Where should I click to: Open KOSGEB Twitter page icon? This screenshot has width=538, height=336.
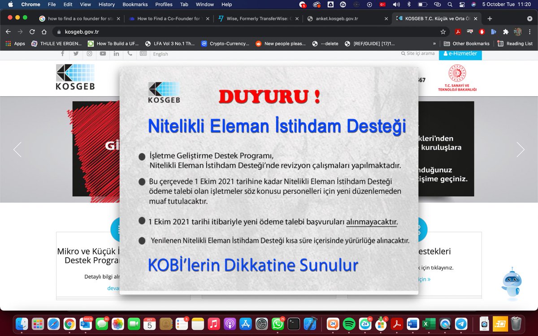point(76,53)
